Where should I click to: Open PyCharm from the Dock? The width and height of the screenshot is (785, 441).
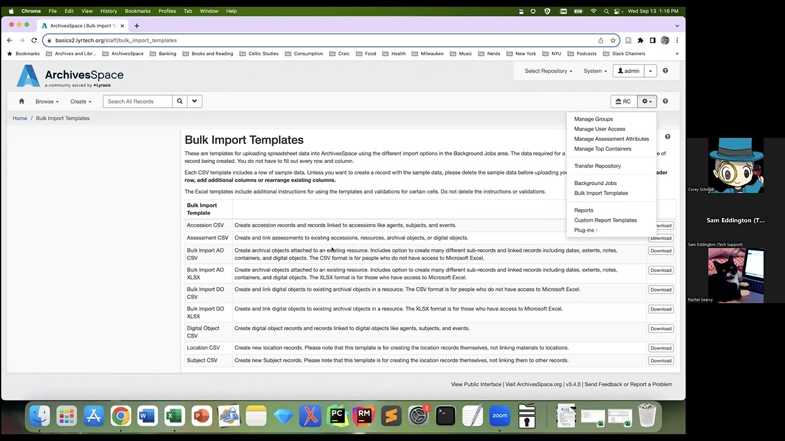pos(337,416)
